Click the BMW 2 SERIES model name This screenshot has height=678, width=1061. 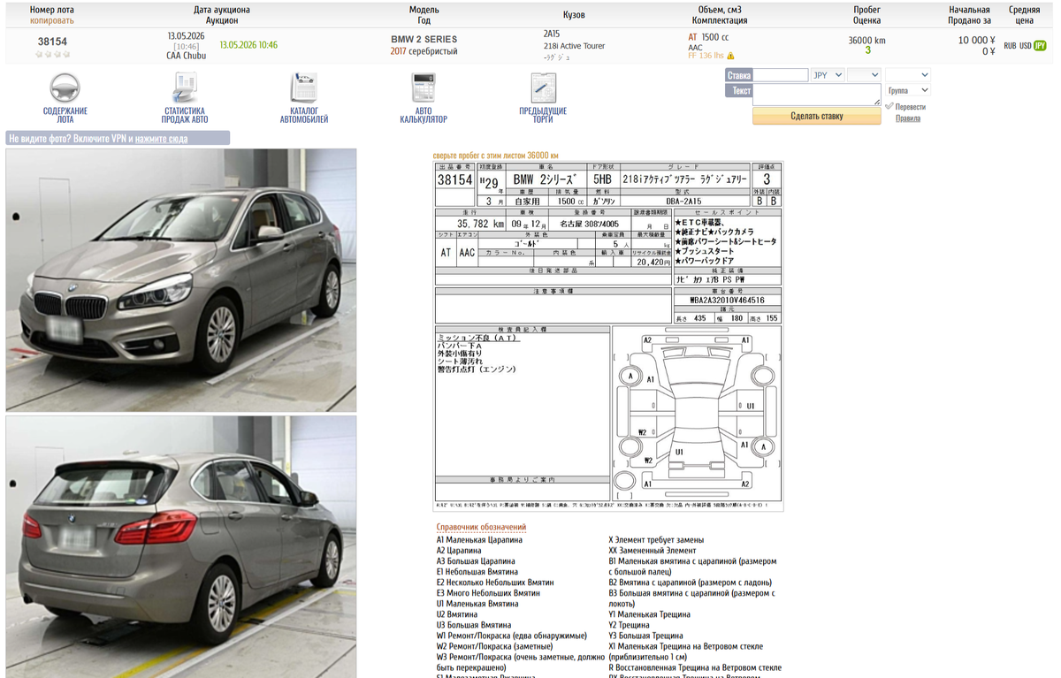point(424,40)
